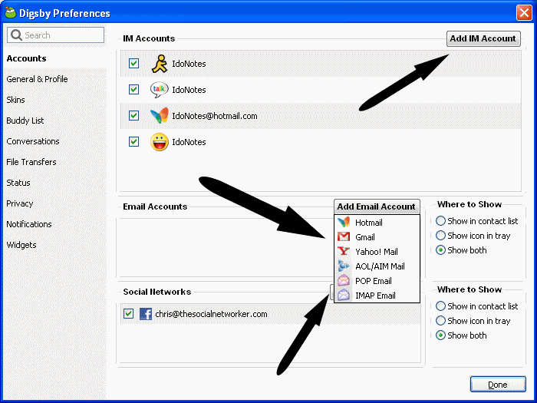Choose POP Email from the menu
Image resolution: width=537 pixels, height=403 pixels.
(x=377, y=281)
